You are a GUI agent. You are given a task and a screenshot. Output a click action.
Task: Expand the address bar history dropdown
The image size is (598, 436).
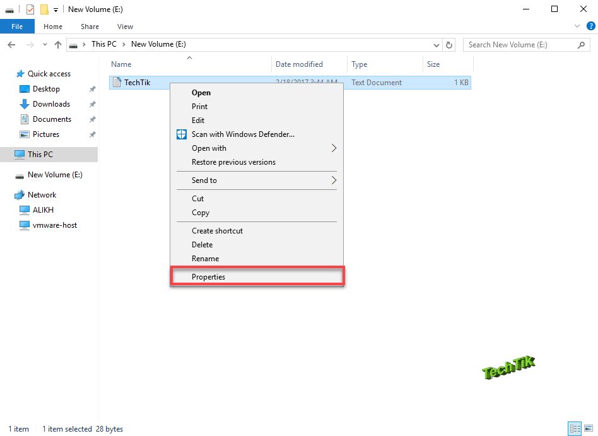pos(437,45)
